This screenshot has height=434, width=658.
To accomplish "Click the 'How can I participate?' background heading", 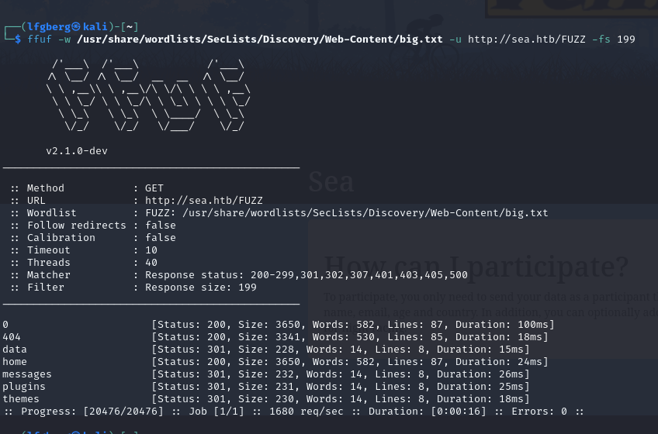I will [x=476, y=267].
